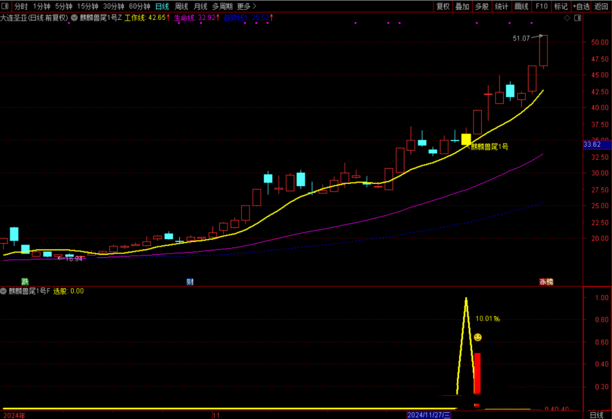Click the red 涨榜 event marker
The image size is (612, 419).
pos(546,281)
